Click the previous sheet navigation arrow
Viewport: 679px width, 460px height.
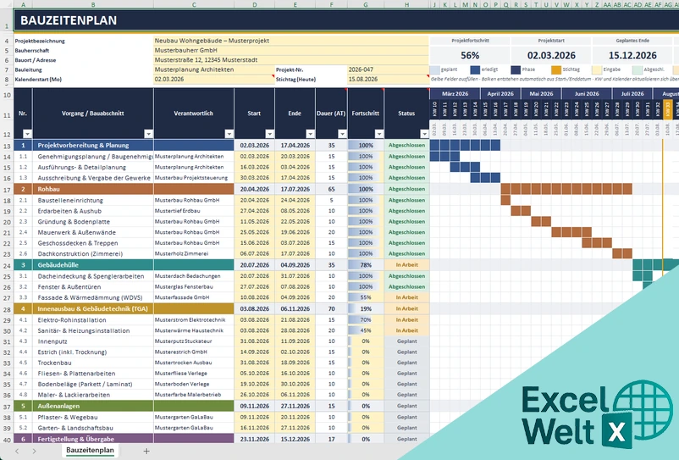[17, 451]
